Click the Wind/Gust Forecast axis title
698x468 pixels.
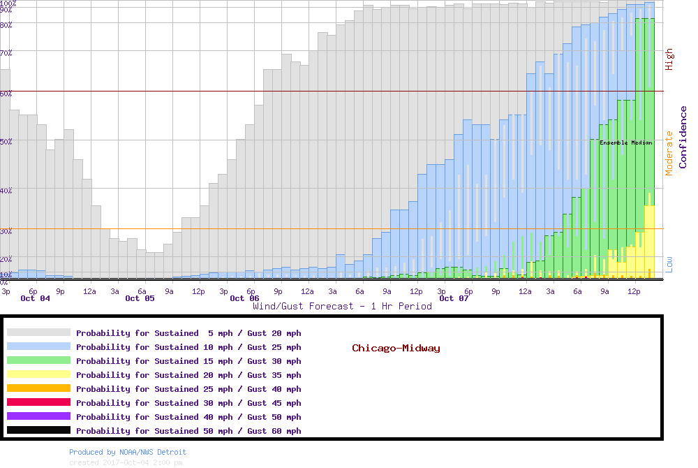pos(342,307)
